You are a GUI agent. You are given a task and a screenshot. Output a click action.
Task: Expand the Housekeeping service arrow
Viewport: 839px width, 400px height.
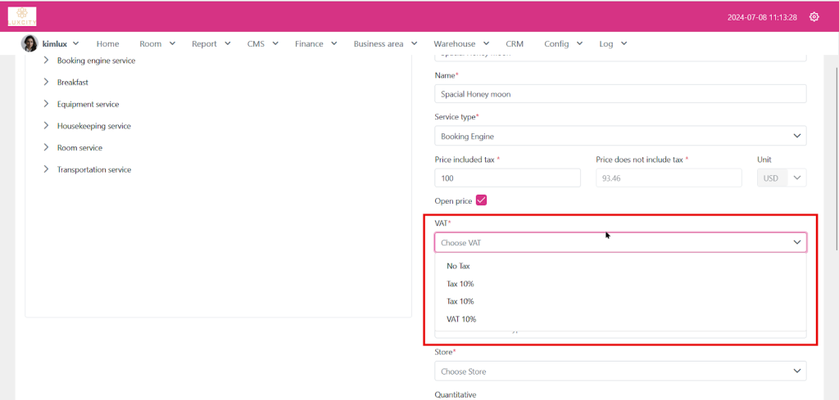click(x=47, y=126)
